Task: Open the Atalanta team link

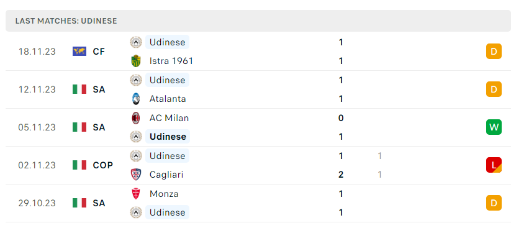Action: (168, 99)
